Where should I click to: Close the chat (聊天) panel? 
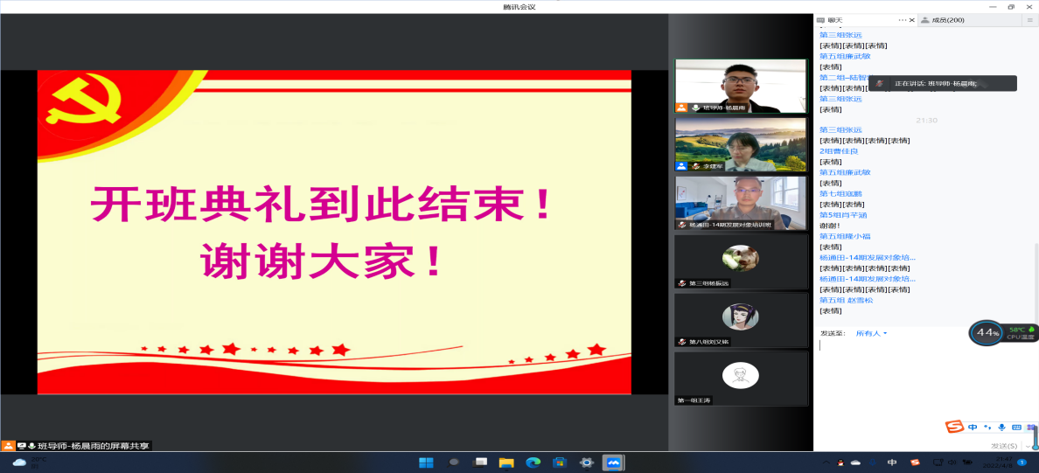coord(913,19)
